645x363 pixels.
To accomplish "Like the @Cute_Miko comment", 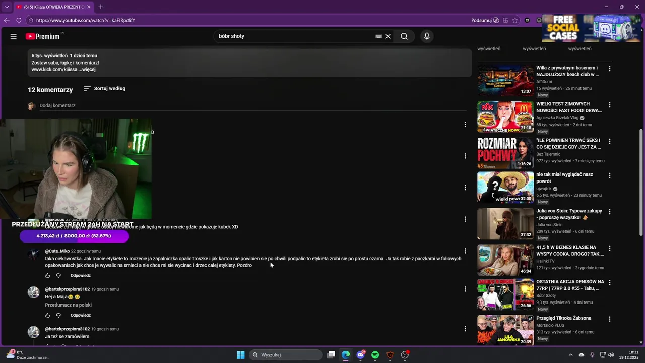I will (x=48, y=276).
